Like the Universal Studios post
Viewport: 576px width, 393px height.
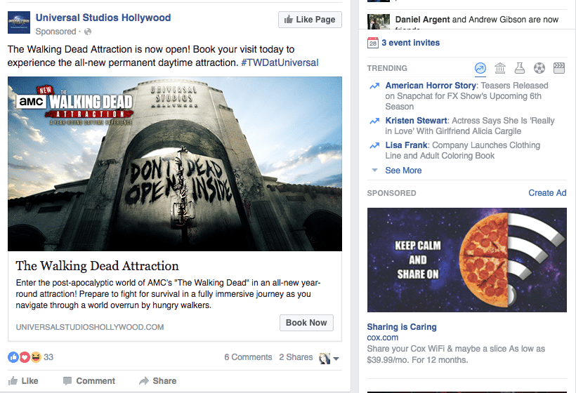(x=23, y=381)
